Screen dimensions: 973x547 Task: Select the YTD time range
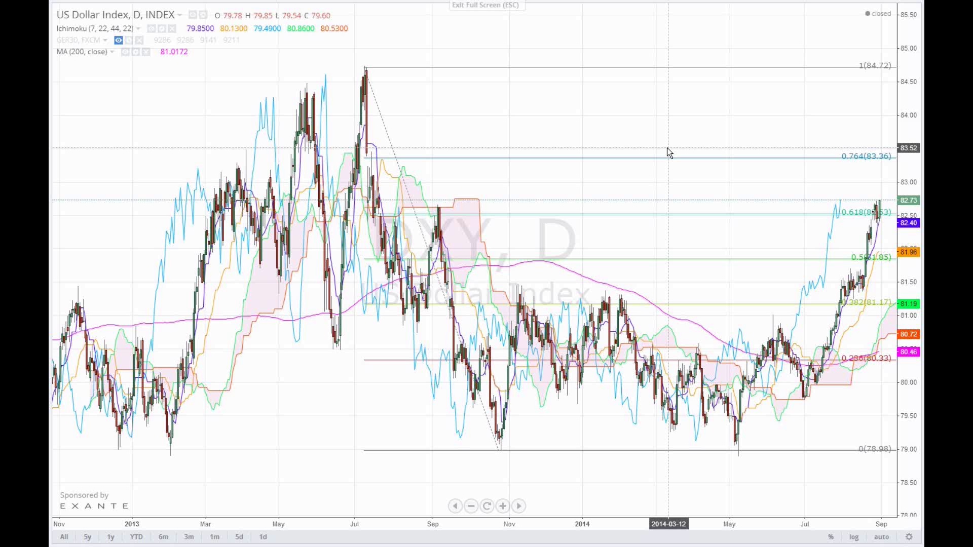pos(136,537)
